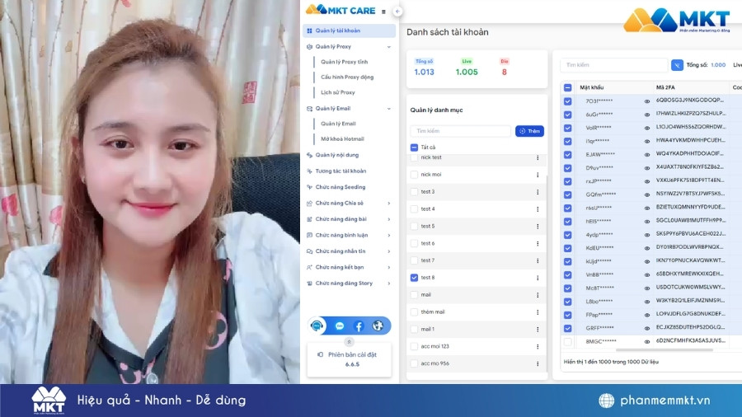Open the chat messenger icon
Screen dimensions: 742x417
pyautogui.click(x=340, y=326)
